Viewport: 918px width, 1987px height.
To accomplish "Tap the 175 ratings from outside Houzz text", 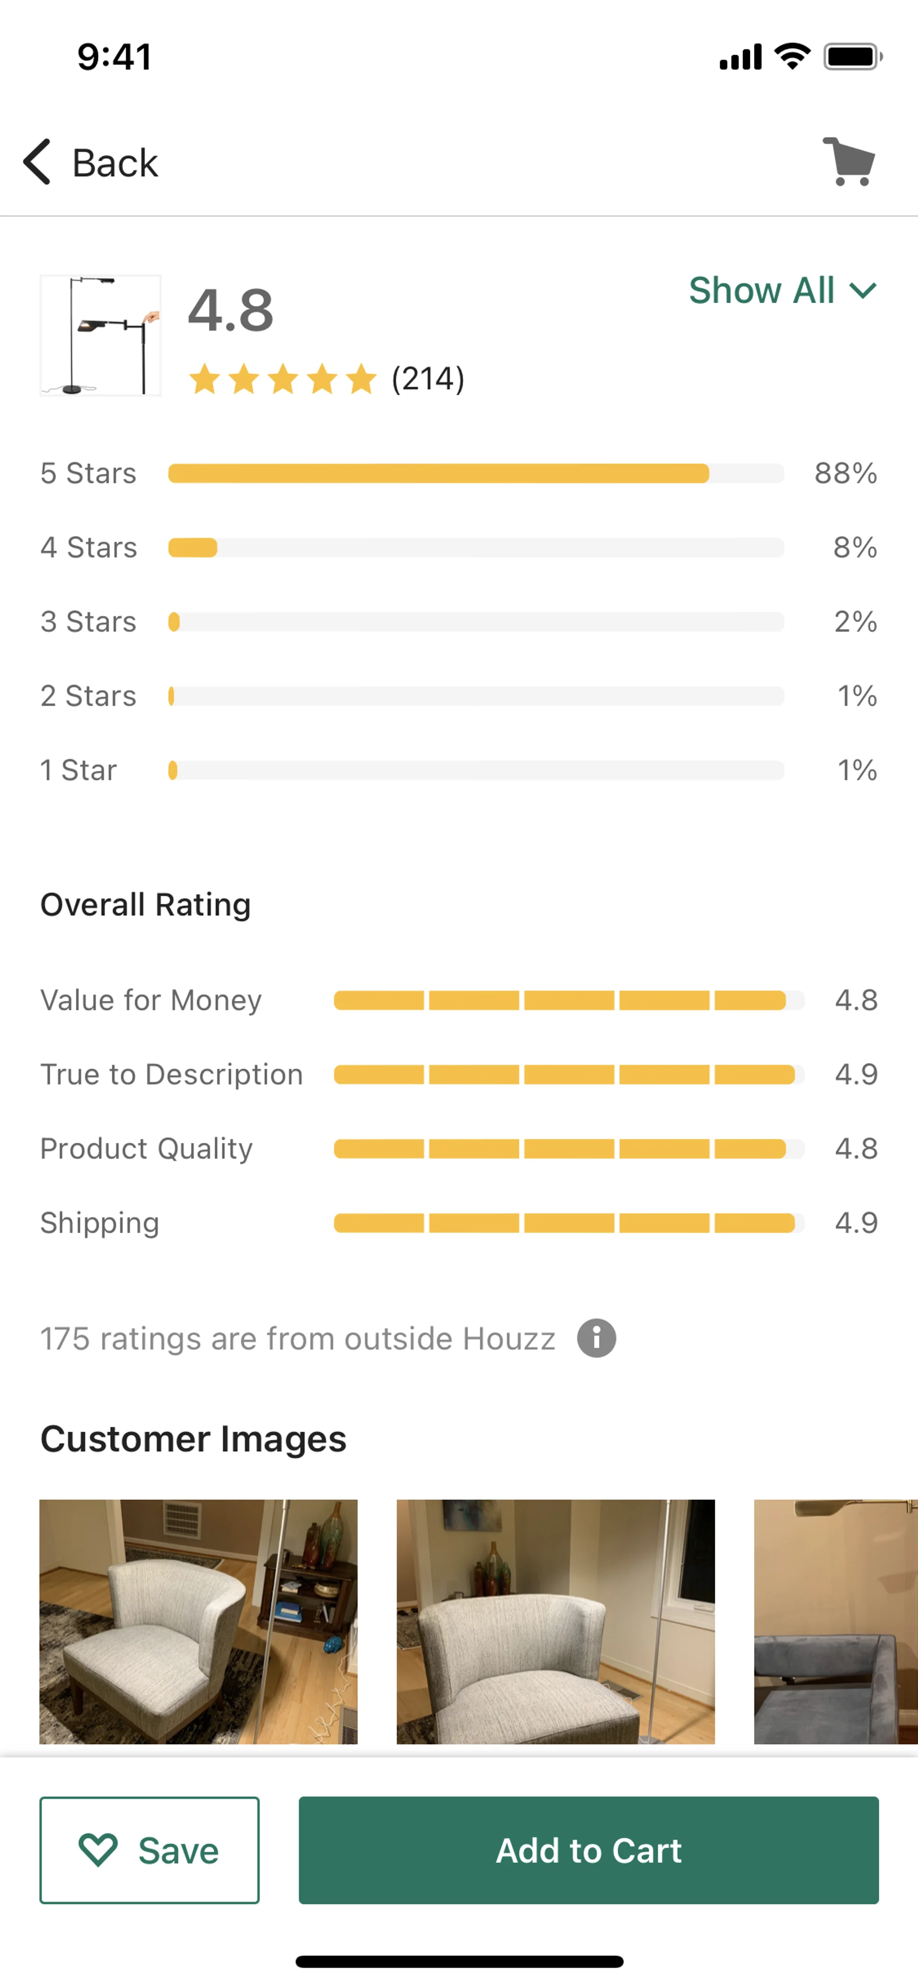I will [x=298, y=1339].
